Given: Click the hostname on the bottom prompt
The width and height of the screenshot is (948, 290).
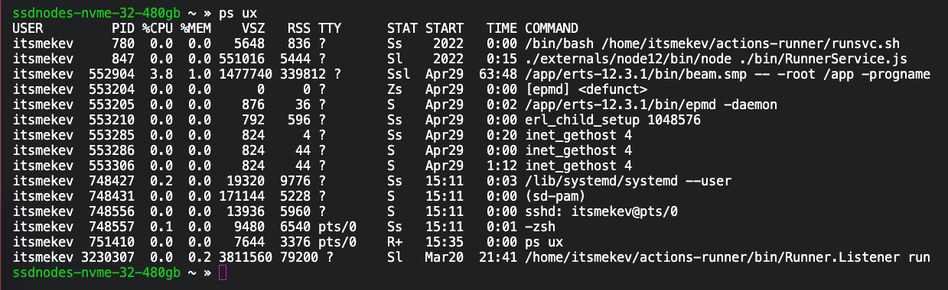Looking at the screenshot, I should tap(96, 272).
